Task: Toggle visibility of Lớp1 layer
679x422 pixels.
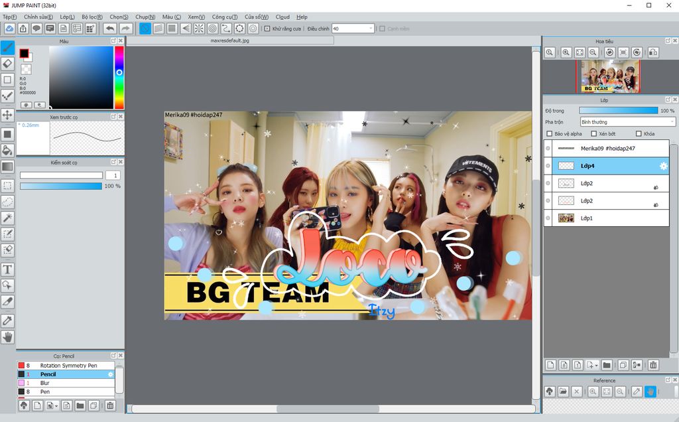Action: point(548,218)
